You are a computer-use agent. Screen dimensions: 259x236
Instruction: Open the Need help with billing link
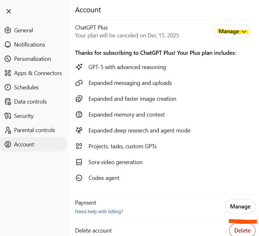[99, 212]
